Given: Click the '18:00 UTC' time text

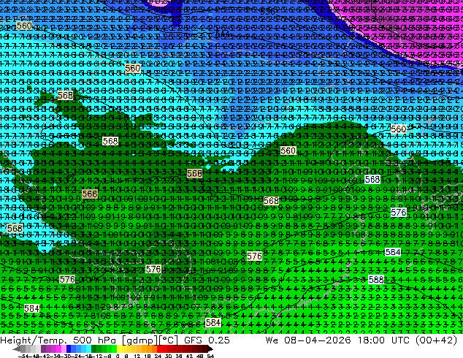Looking at the screenshot, I should [x=386, y=340].
